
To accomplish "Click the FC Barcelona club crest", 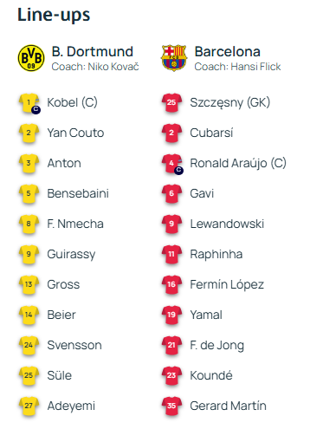I will click(174, 58).
